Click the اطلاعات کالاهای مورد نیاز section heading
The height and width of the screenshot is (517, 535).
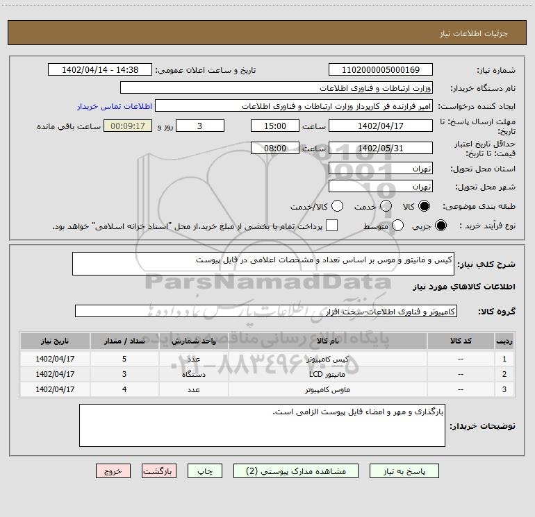464,287
